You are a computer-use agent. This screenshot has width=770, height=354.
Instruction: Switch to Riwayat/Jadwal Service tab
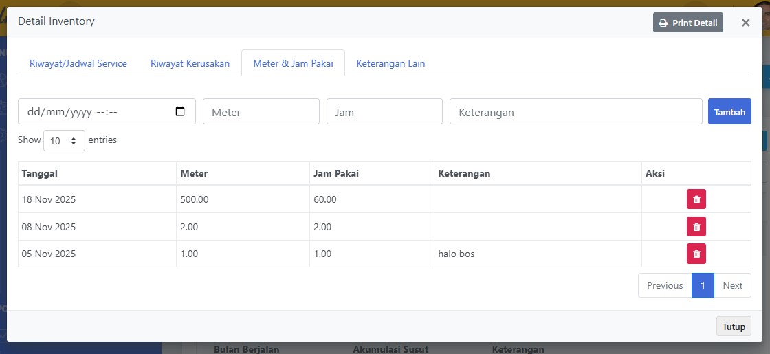78,63
